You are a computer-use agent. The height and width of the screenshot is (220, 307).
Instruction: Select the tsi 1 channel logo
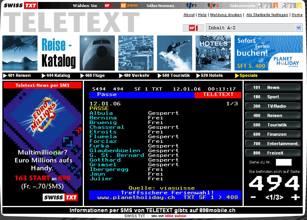pyautogui.click(x=268, y=5)
